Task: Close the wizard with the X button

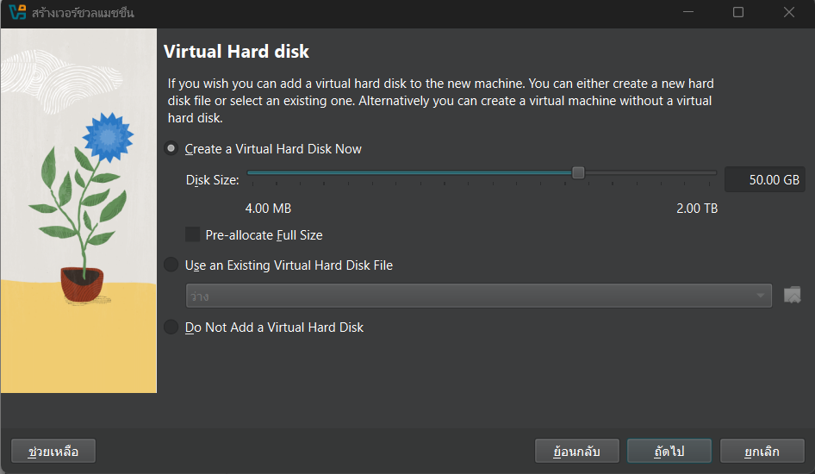Action: click(x=789, y=13)
